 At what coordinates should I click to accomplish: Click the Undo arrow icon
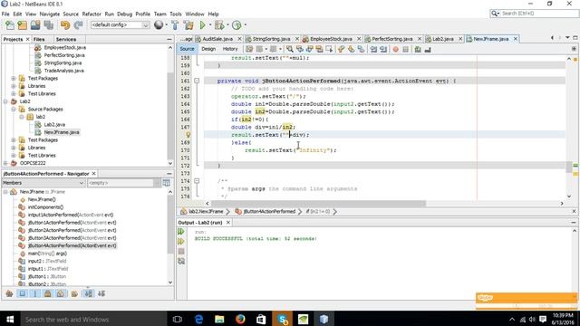tap(65, 25)
